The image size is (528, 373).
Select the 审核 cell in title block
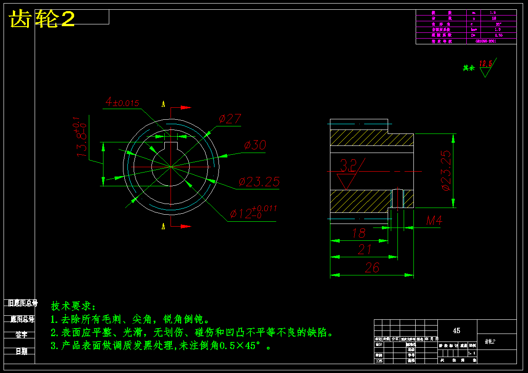(x=378, y=355)
